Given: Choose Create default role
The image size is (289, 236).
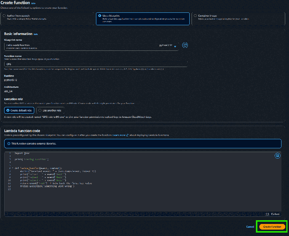Looking at the screenshot, I should pyautogui.click(x=19, y=110).
